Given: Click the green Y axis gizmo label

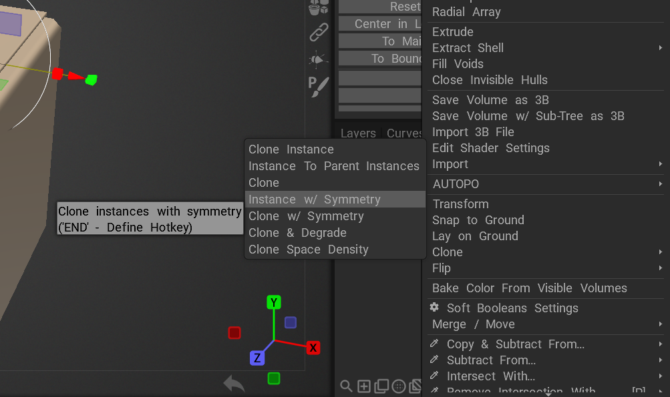Looking at the screenshot, I should click(273, 302).
